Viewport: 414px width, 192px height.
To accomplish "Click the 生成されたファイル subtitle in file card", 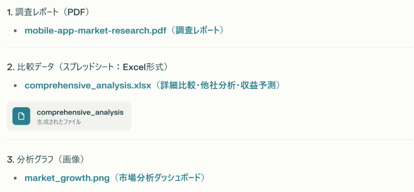I will (x=59, y=122).
